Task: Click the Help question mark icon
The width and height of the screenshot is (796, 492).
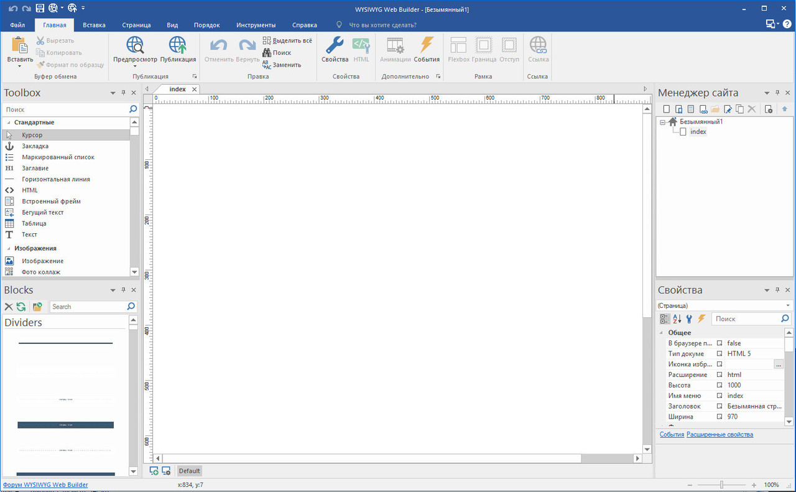Action: [x=787, y=24]
